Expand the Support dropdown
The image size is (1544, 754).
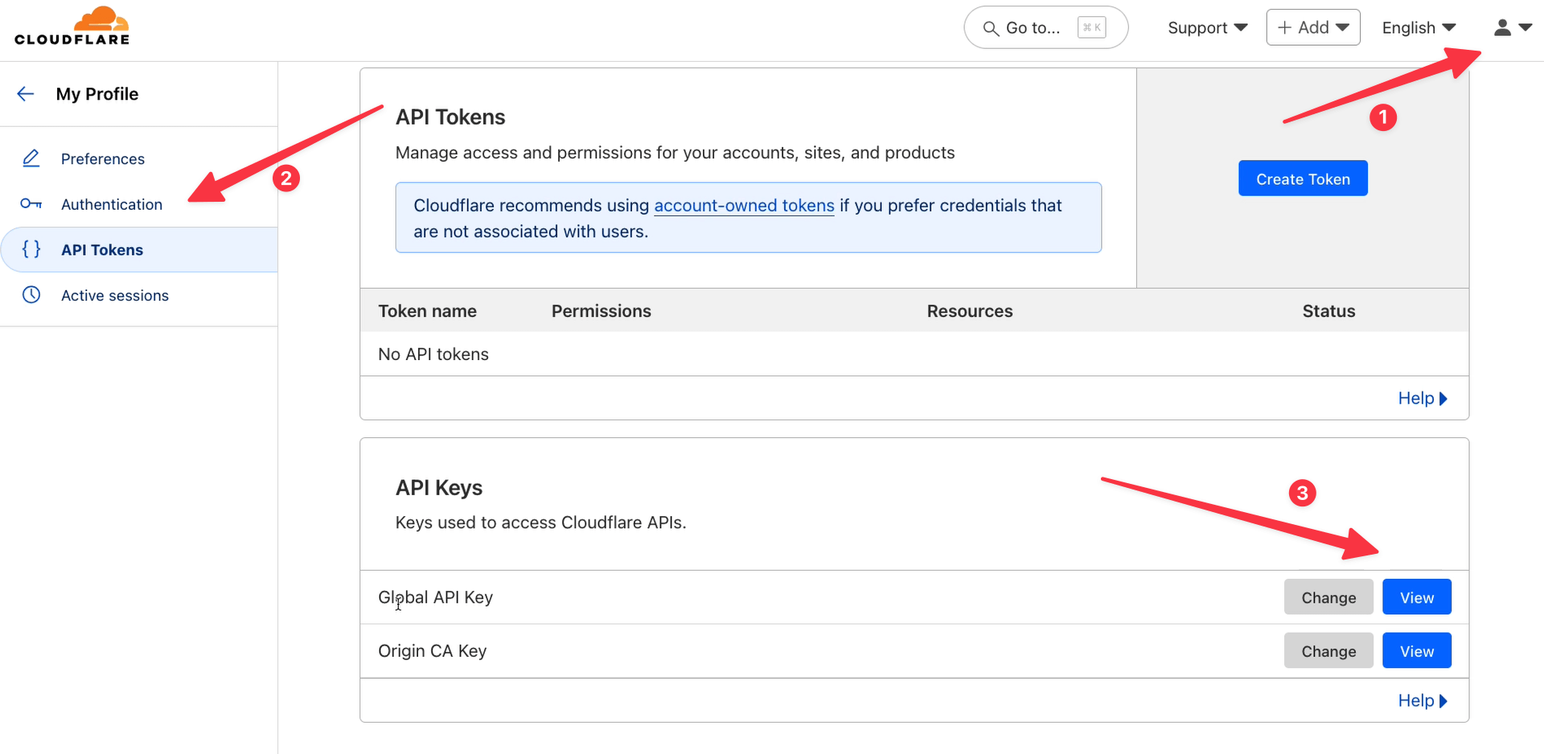click(x=1207, y=27)
